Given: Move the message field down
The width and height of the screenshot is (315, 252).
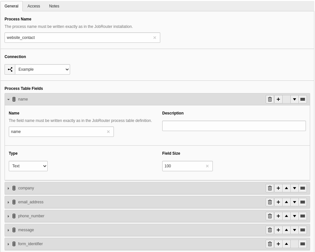Looking at the screenshot, I should tap(295, 230).
